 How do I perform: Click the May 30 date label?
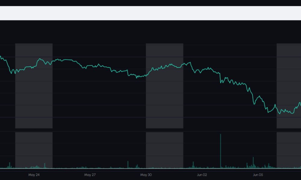(146, 175)
